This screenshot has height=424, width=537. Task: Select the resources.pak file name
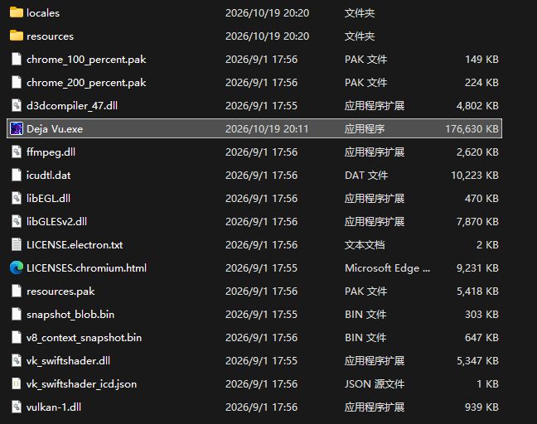tap(60, 291)
